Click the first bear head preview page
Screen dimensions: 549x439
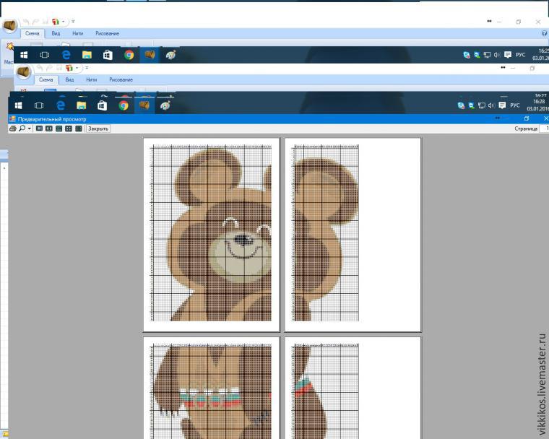(x=211, y=235)
